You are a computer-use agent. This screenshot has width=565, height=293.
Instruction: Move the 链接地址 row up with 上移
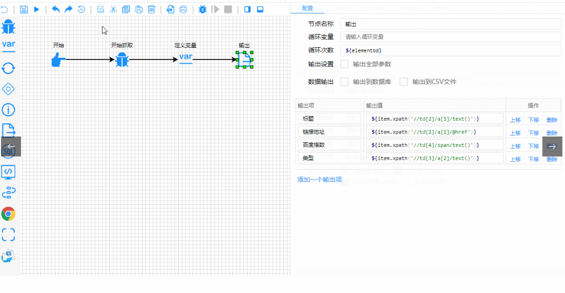coord(515,133)
